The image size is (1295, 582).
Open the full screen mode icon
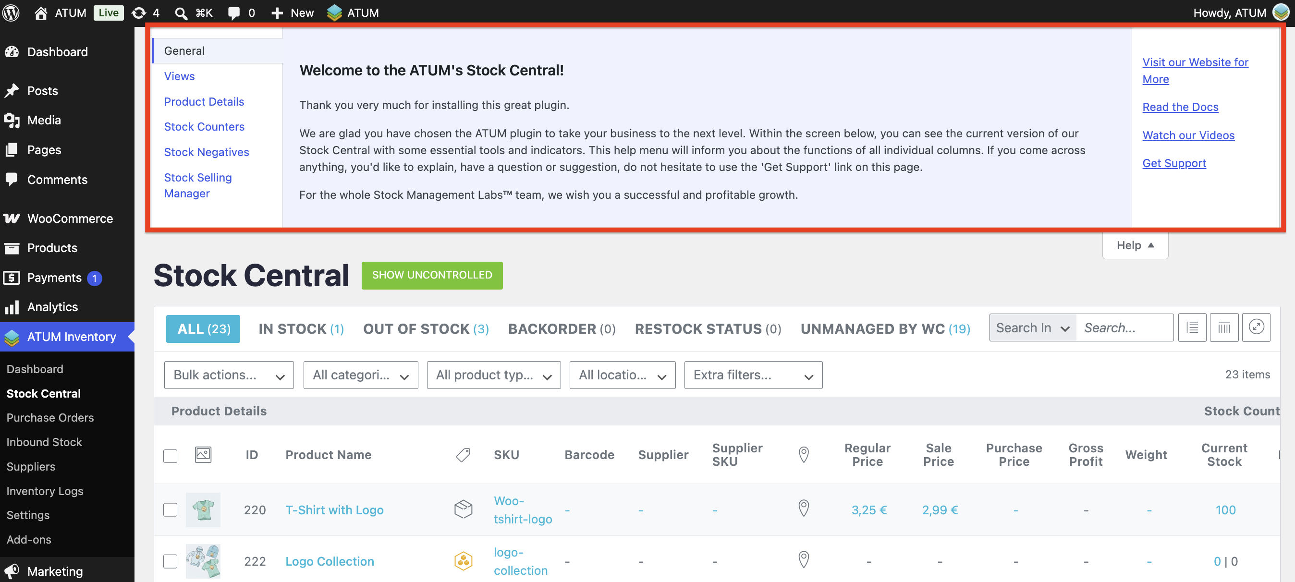point(1256,327)
